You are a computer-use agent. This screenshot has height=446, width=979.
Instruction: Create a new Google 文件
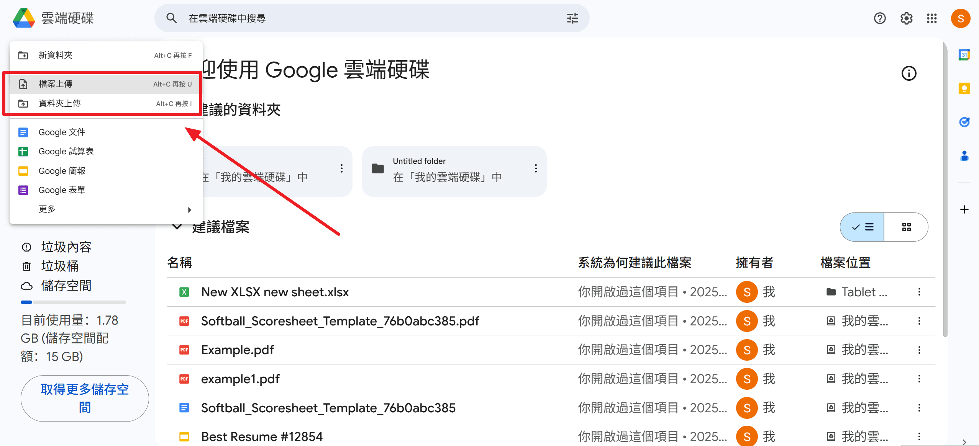(106, 132)
